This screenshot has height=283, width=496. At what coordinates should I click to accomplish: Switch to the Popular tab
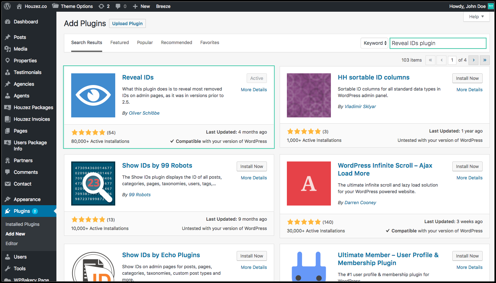tap(145, 43)
